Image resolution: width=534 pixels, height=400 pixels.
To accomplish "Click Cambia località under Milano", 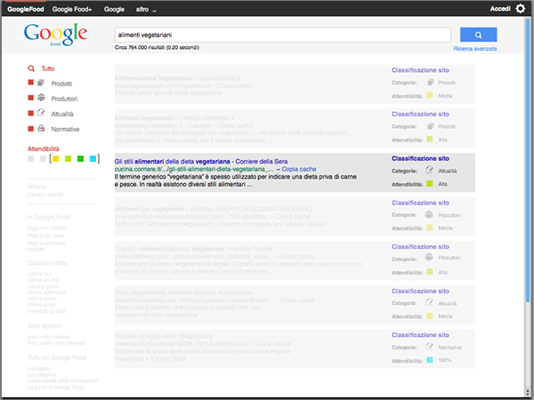I will (45, 195).
